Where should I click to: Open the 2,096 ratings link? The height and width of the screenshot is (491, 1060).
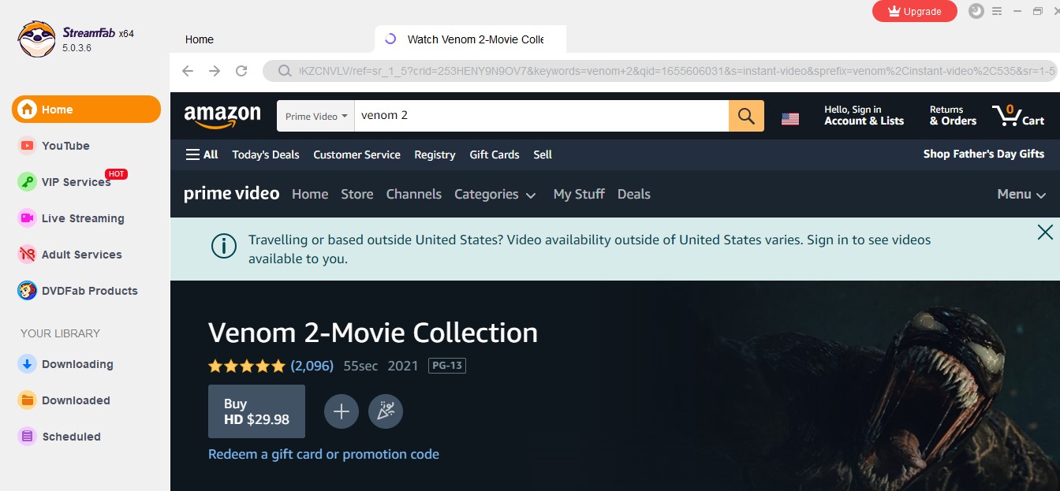pos(312,366)
